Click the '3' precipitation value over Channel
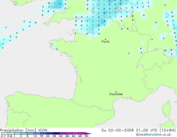The width and height of the screenshot is (177, 137). [104, 21]
